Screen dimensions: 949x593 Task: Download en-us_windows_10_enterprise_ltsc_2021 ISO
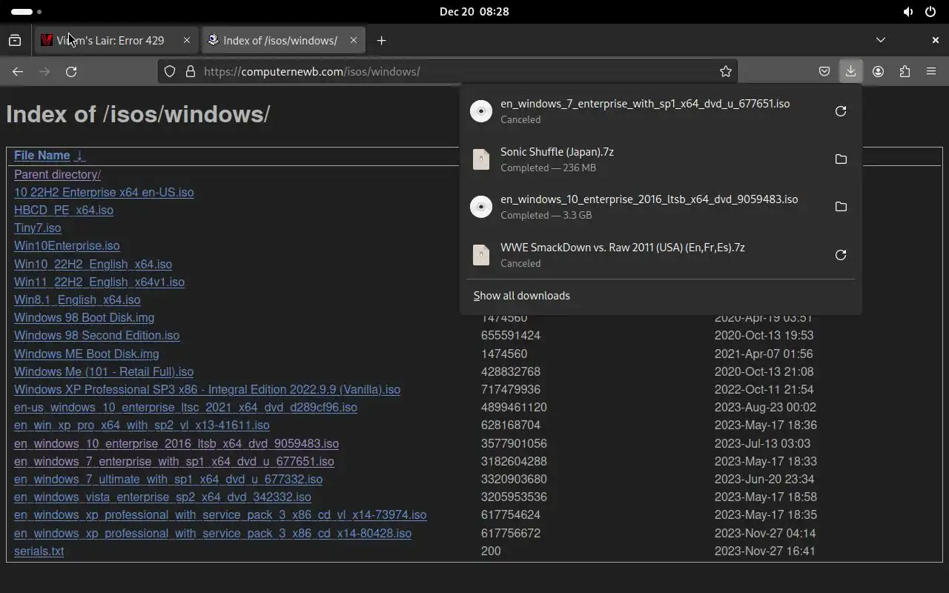click(x=185, y=408)
